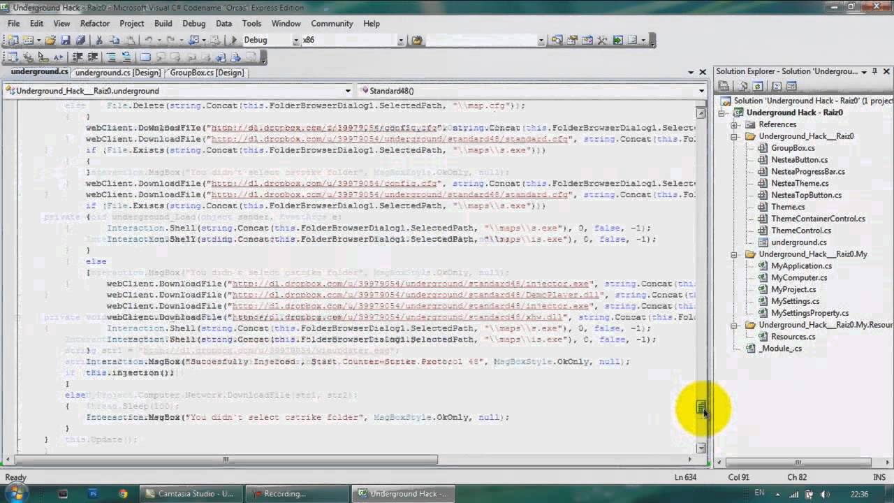Open the File menu
This screenshot has width=894, height=503.
13,23
